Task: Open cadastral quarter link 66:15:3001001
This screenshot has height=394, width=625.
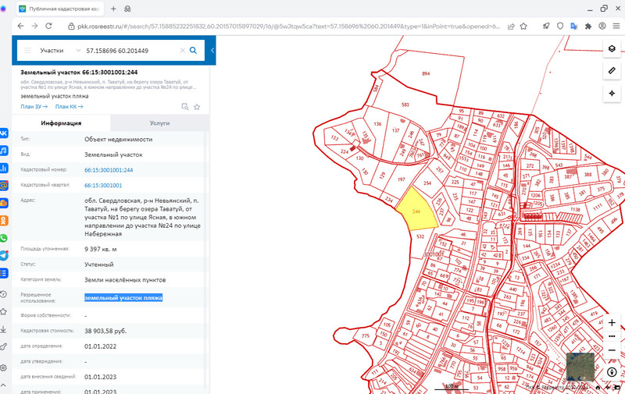Action: pyautogui.click(x=103, y=186)
